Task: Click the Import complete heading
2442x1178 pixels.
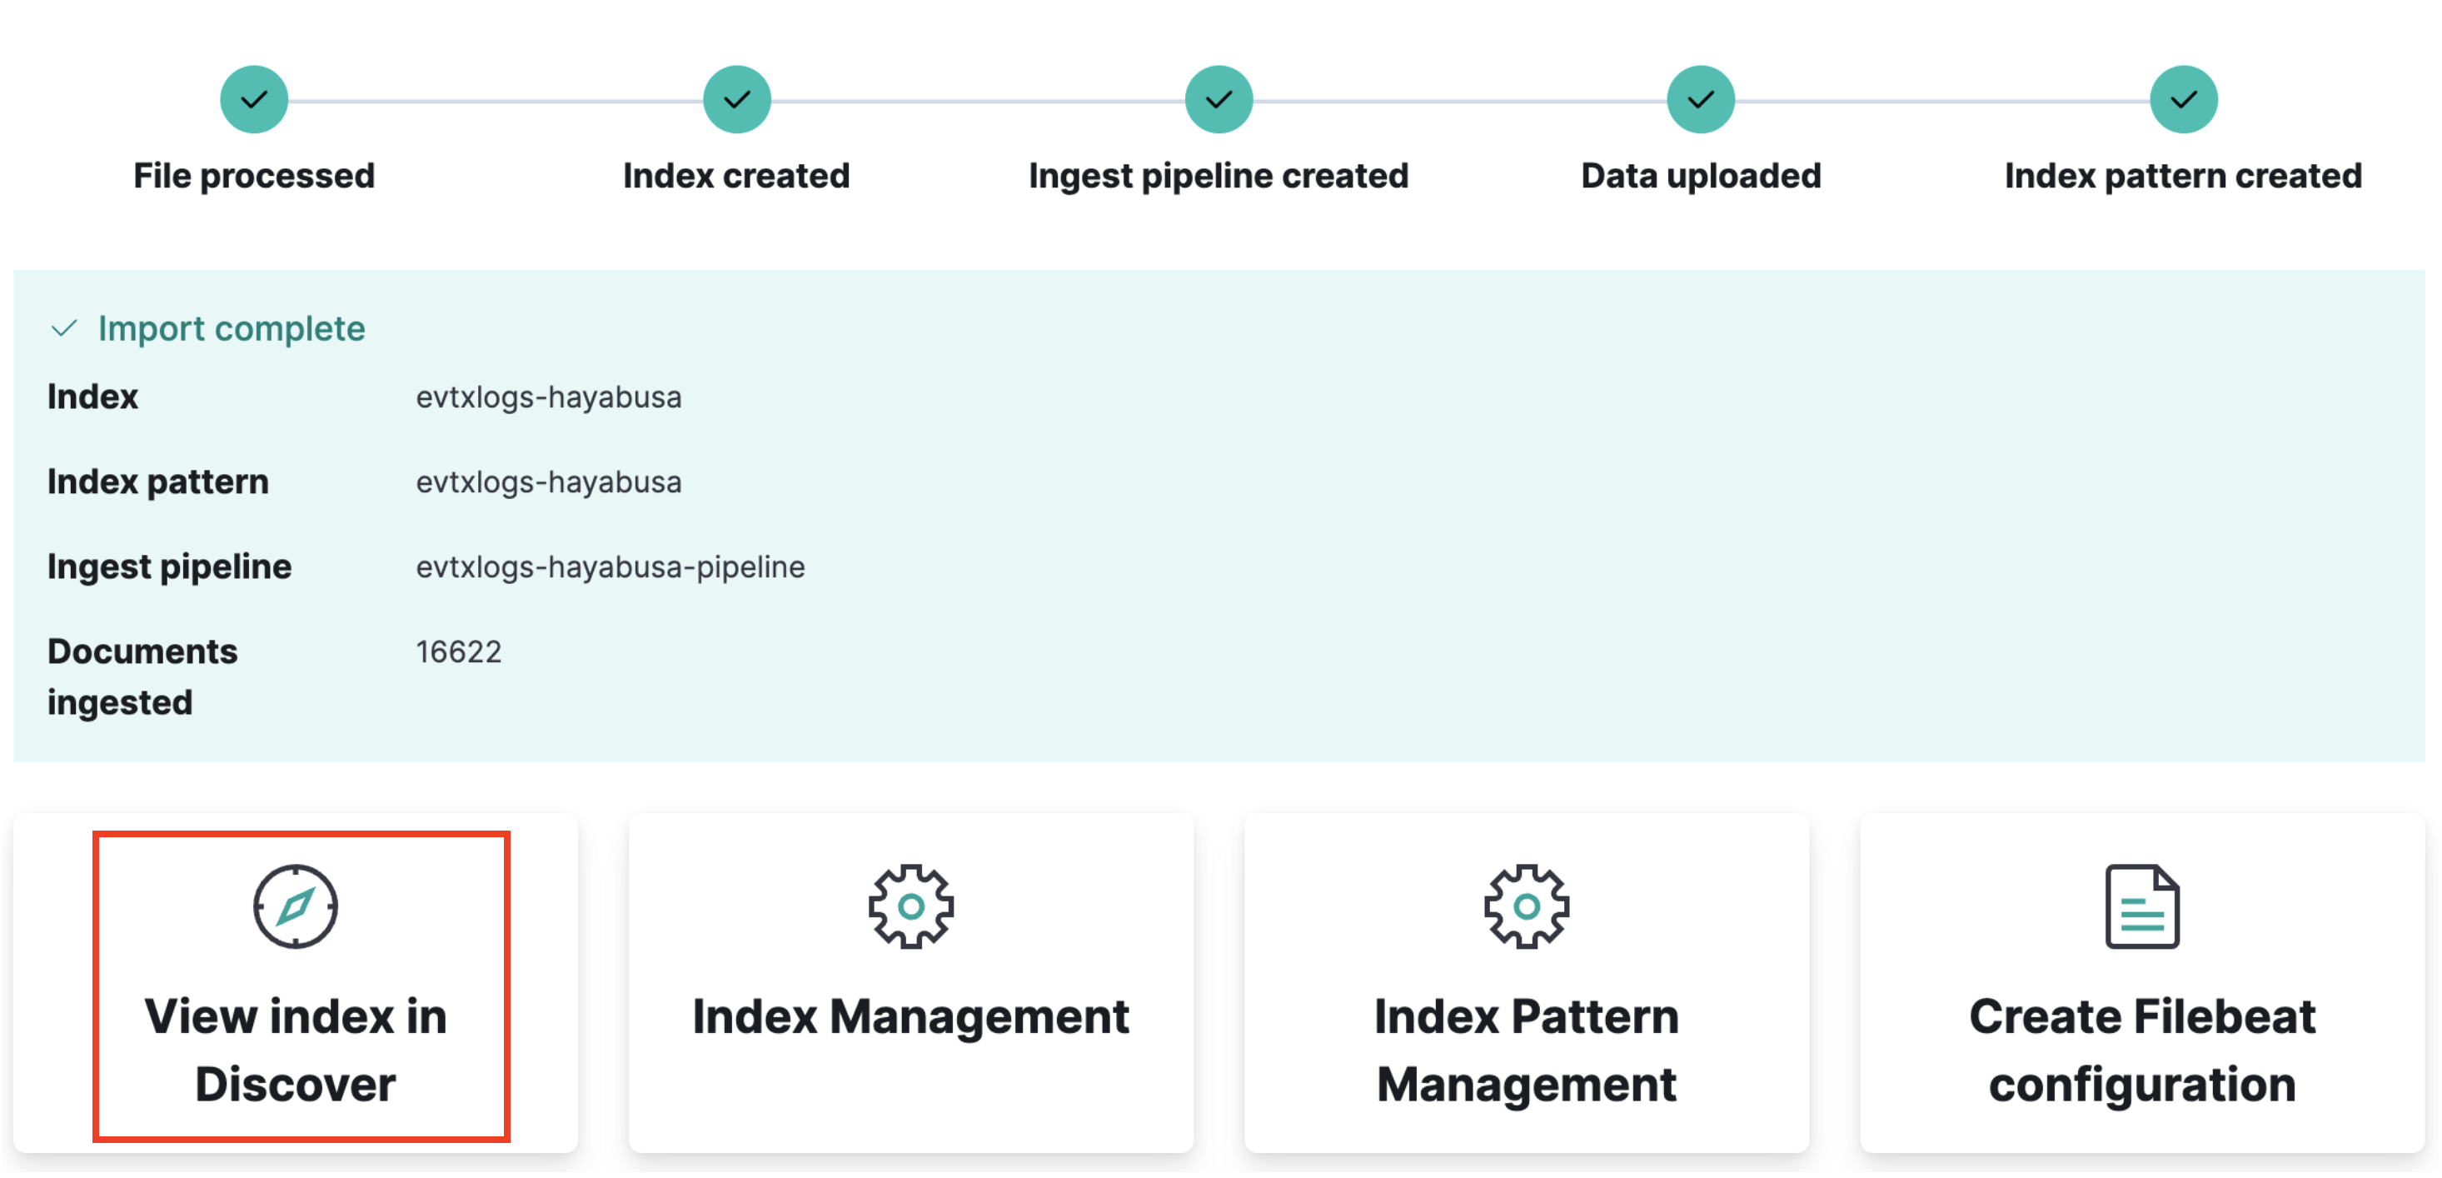Action: pyautogui.click(x=232, y=329)
